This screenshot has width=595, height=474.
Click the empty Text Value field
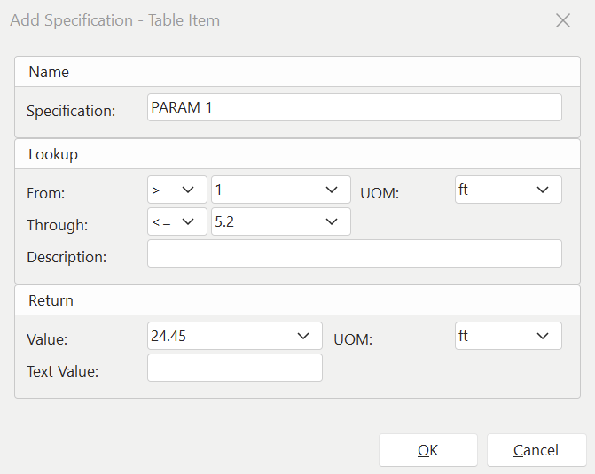coord(234,368)
